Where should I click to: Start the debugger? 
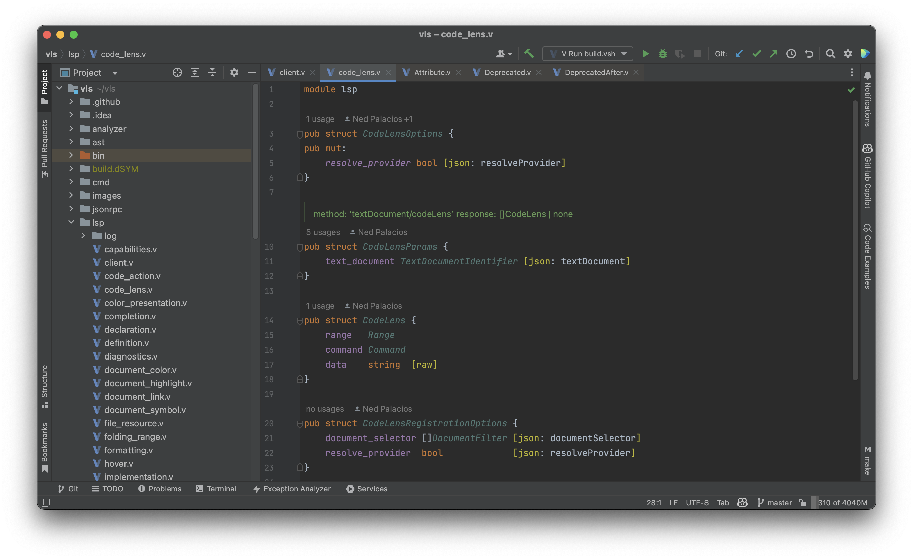pos(663,53)
